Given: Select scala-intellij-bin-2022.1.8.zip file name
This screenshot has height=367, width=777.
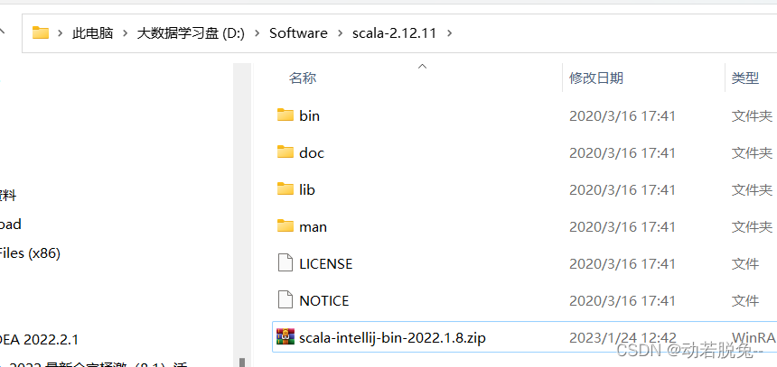Looking at the screenshot, I should coord(392,338).
